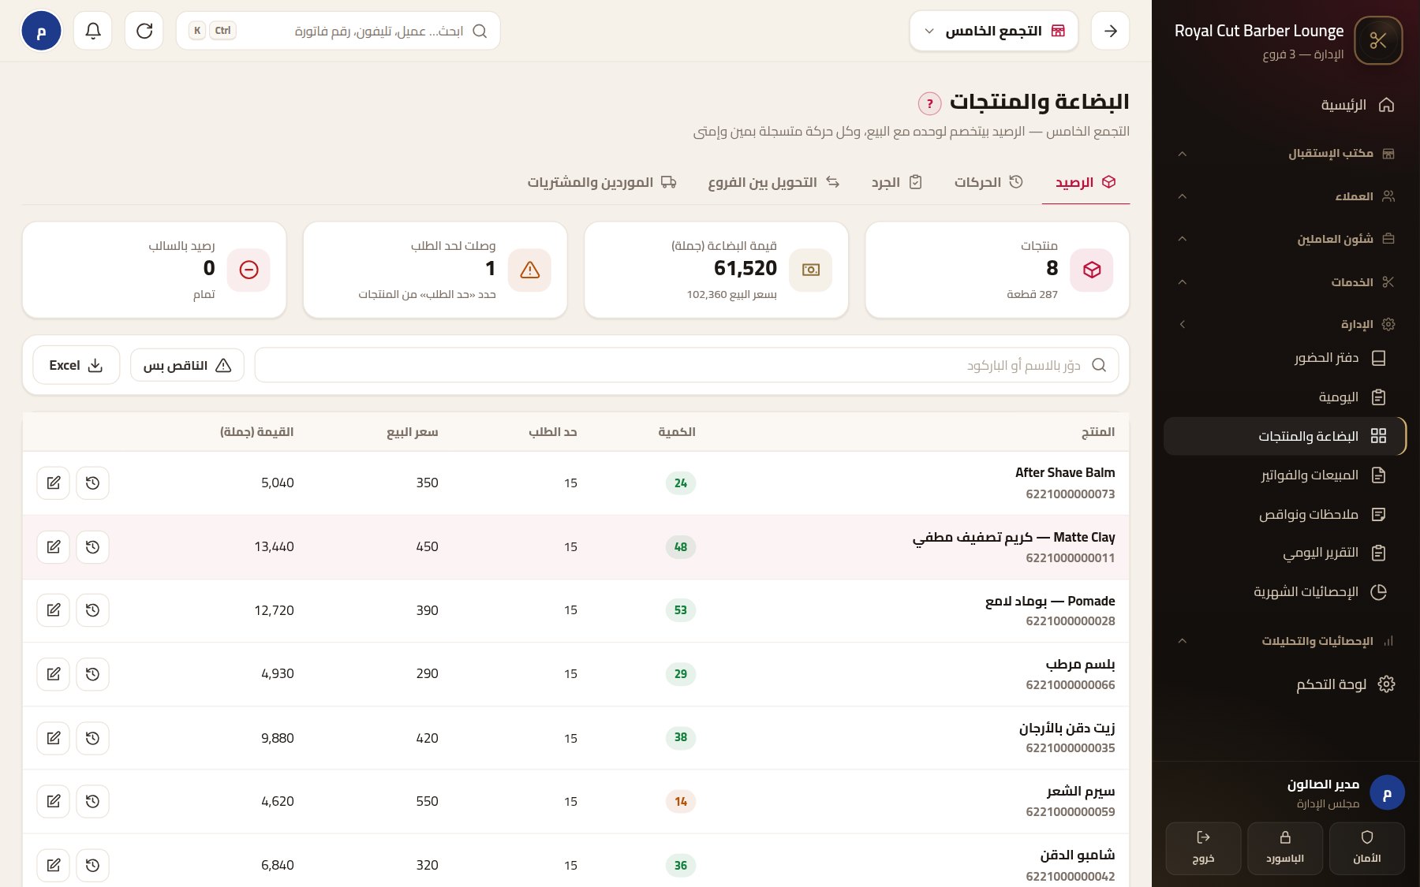The height and width of the screenshot is (887, 1420).
Task: Click the الأمان security button
Action: [1367, 848]
